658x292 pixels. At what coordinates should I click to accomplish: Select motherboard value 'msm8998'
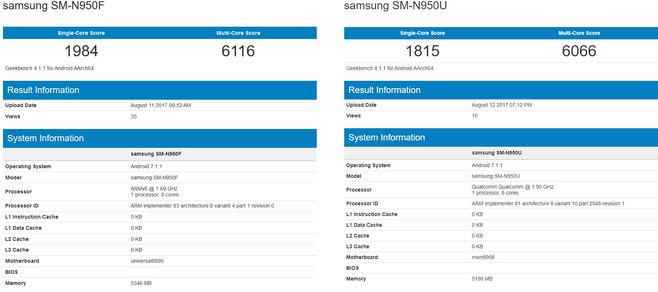point(483,257)
